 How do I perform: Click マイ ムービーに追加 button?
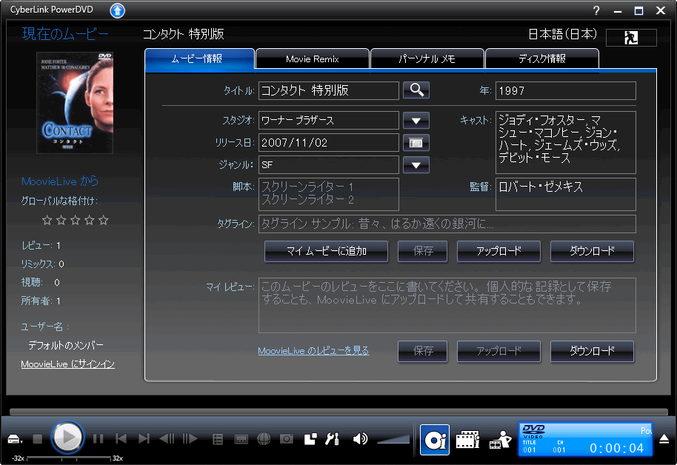tap(327, 251)
